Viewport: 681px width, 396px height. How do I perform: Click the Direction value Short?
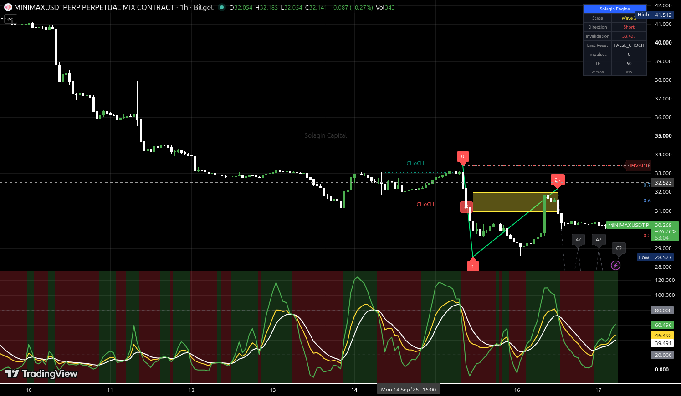629,27
